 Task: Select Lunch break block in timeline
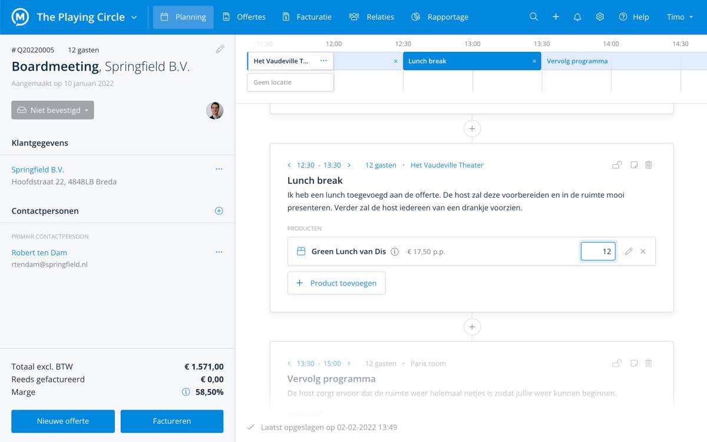pyautogui.click(x=465, y=61)
